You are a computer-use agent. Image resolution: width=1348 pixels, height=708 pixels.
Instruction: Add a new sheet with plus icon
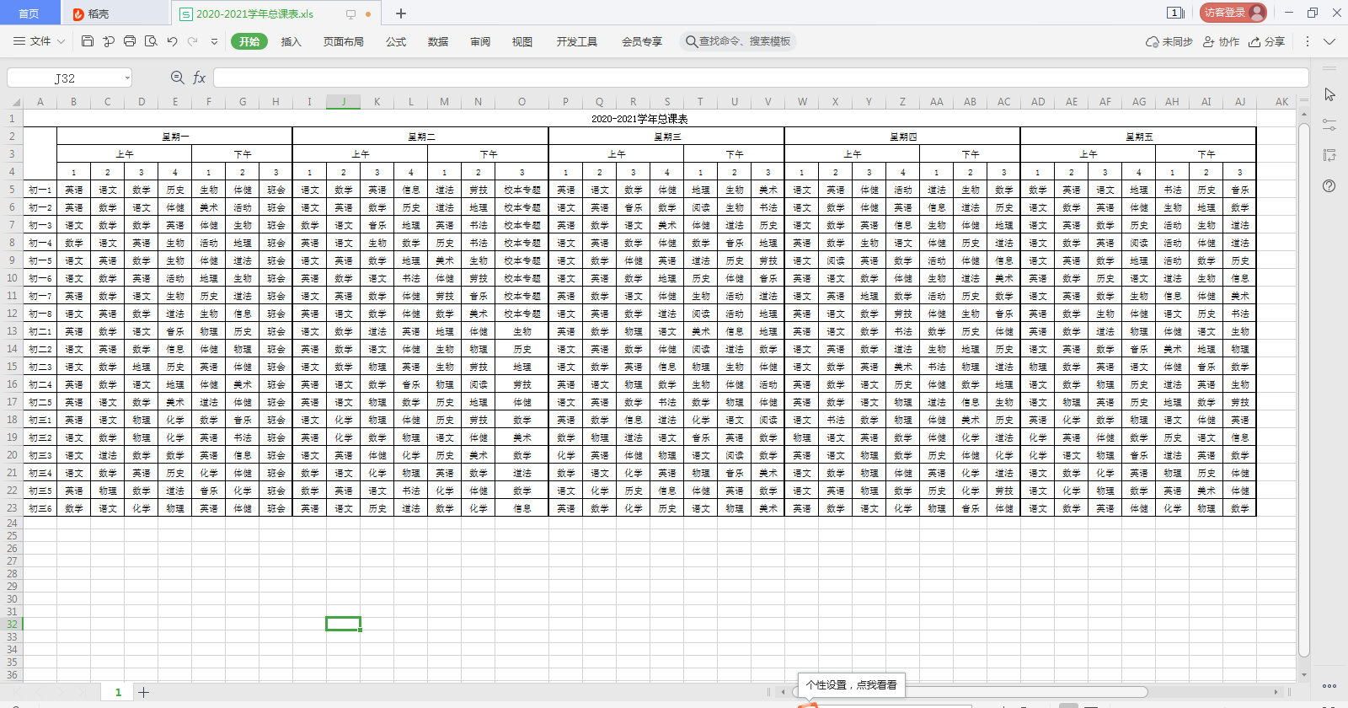pos(144,692)
